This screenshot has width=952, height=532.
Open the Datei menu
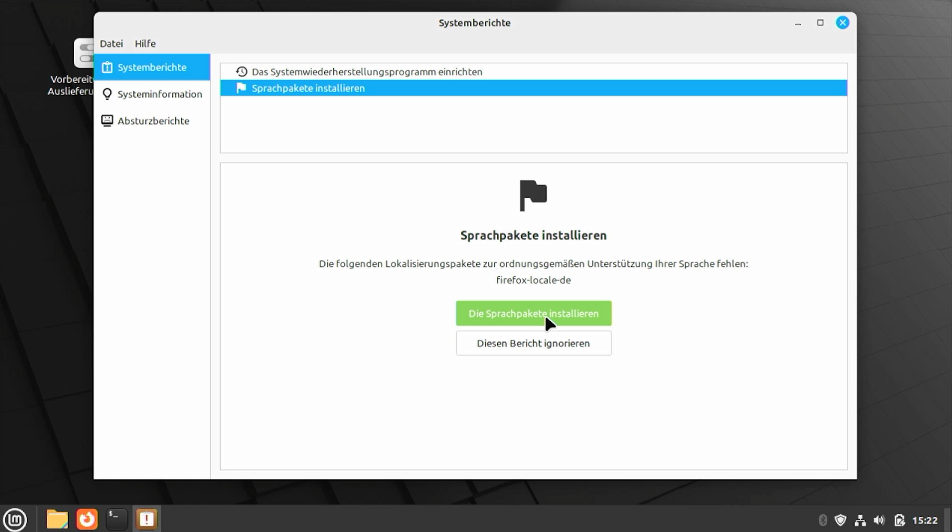[x=111, y=44]
